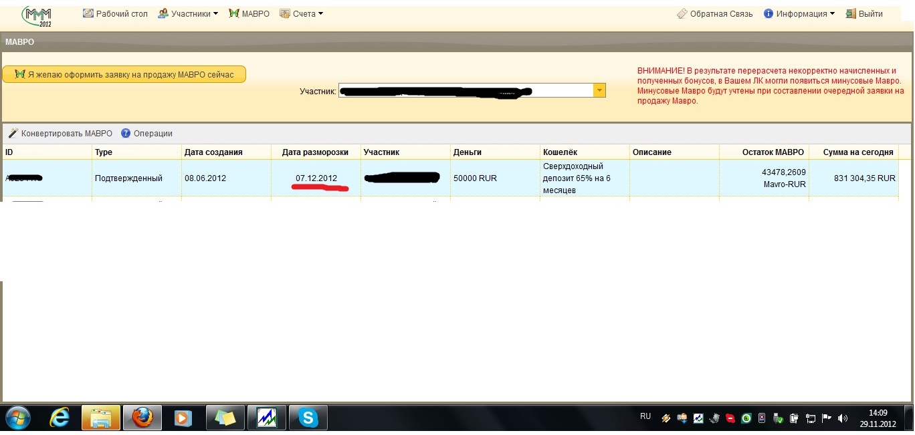Viewport: 915px width, 435px height.
Task: Expand the Счета menu
Action: 301,13
